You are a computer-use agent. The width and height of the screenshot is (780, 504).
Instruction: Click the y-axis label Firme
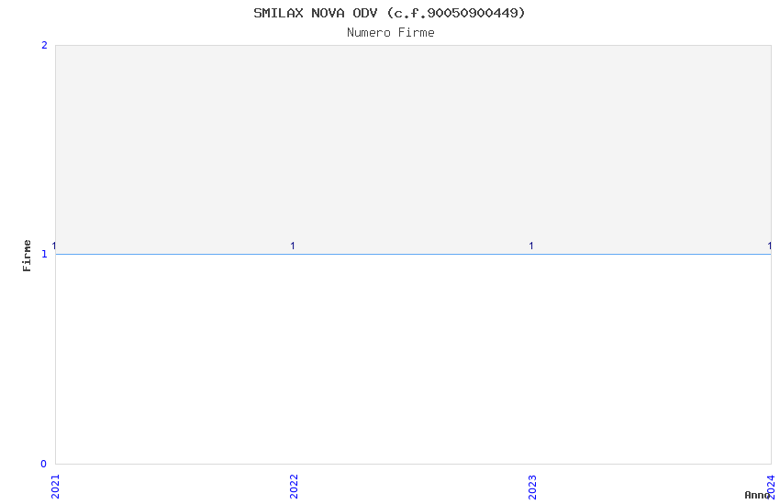[27, 256]
